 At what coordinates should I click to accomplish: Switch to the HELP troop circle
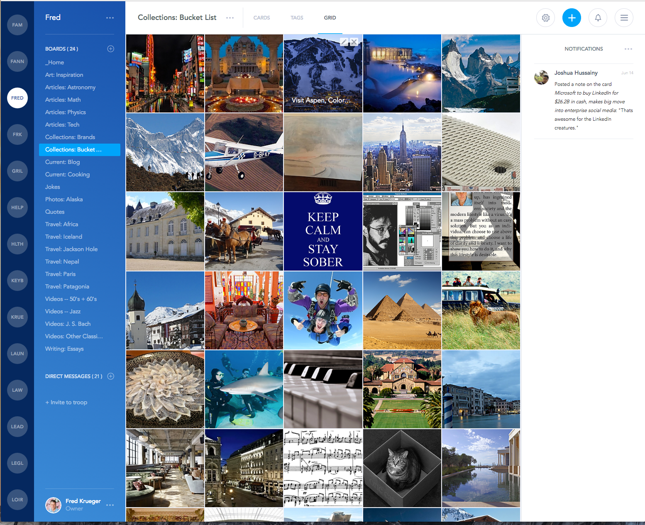[17, 208]
